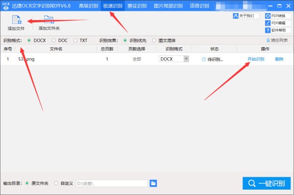Switch to 高级识别 tab
The width and height of the screenshot is (294, 195).
coord(88,6)
